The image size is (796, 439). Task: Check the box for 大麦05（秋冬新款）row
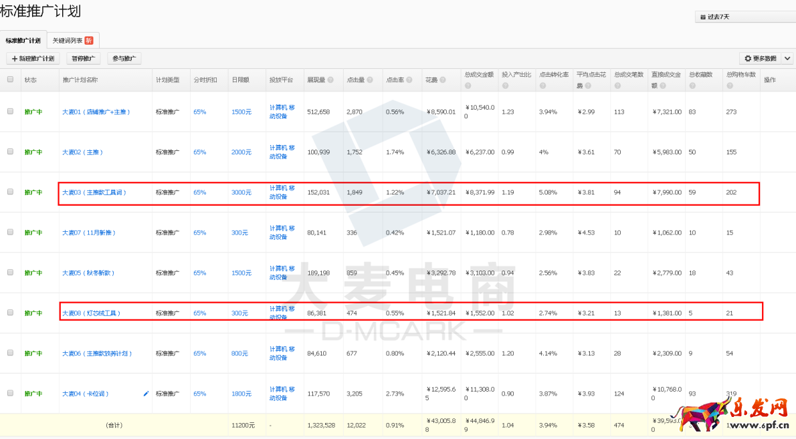click(10, 272)
